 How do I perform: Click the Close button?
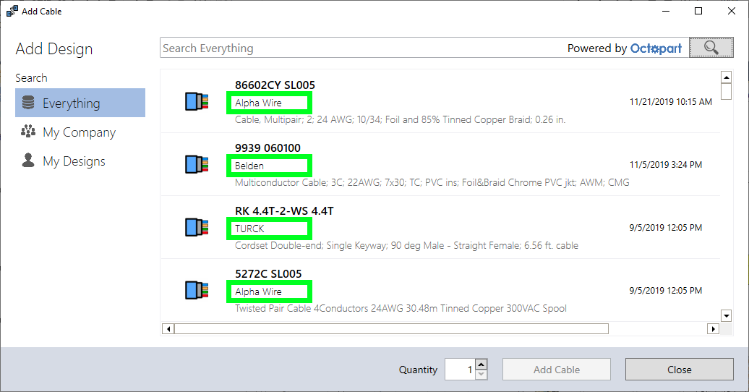(x=680, y=370)
